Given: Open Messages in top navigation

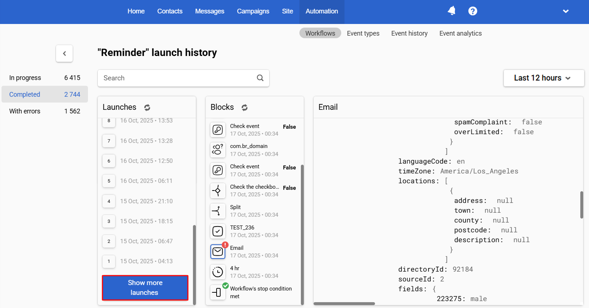Looking at the screenshot, I should click(210, 11).
